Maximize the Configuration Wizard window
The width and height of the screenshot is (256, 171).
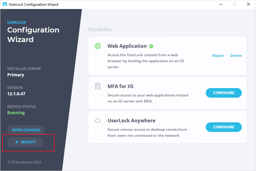click(x=235, y=5)
